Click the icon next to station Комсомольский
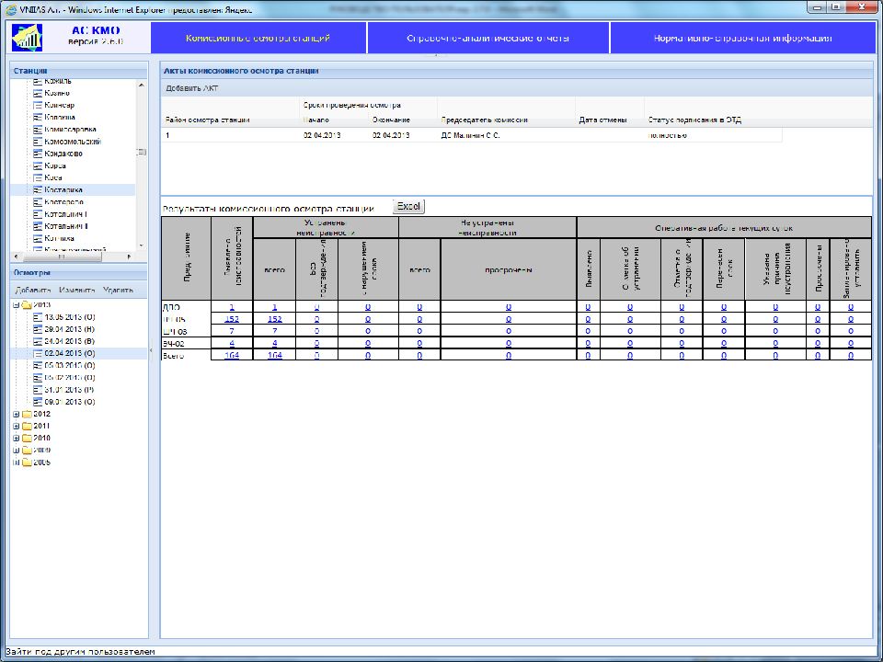The width and height of the screenshot is (883, 662). coord(38,142)
